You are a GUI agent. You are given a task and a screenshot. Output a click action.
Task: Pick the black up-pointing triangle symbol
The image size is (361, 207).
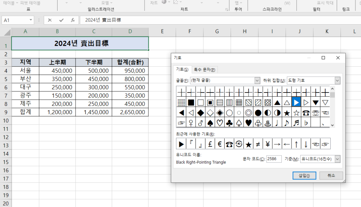coord(277,103)
